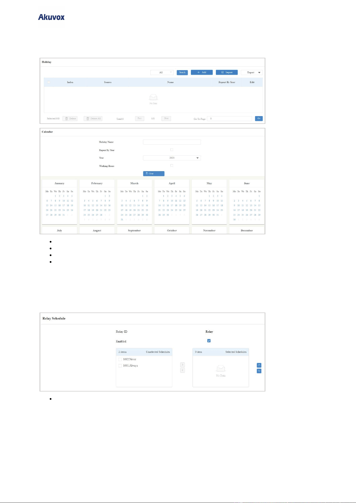Move selected schedule up with the up arrow
The image size is (356, 503).
coord(259,365)
